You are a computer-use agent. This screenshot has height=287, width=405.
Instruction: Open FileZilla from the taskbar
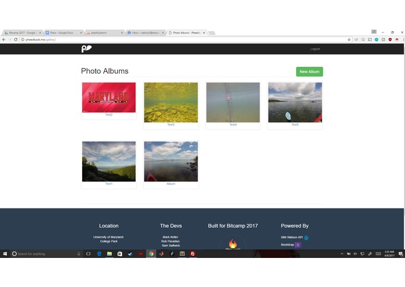point(193,254)
